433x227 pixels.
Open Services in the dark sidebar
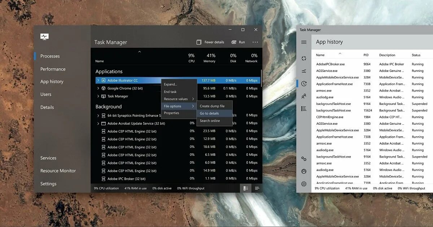click(x=48, y=158)
